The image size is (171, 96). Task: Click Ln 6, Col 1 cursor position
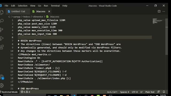pos(112,92)
